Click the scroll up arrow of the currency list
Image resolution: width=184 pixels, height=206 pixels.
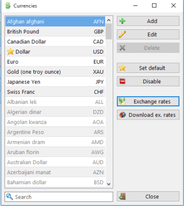[x=109, y=20]
